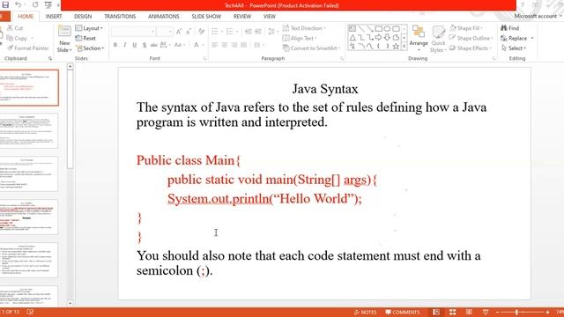Toggle Align Right paragraph alignment

[x=234, y=45]
